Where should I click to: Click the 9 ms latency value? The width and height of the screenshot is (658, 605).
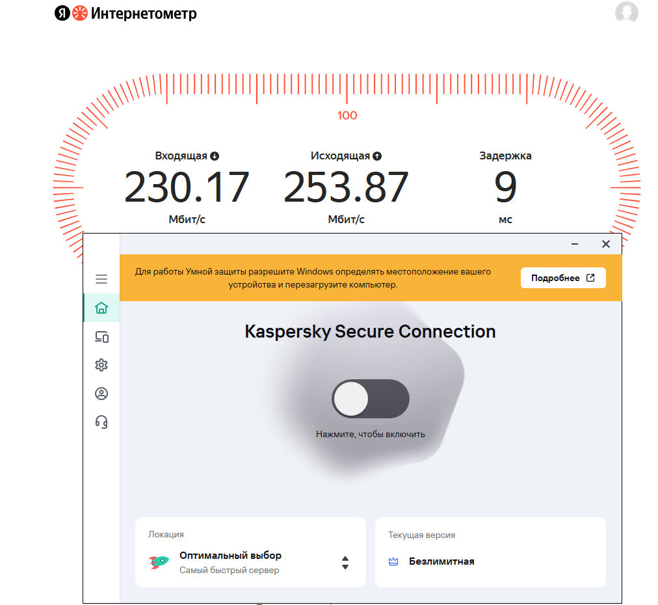(x=505, y=187)
